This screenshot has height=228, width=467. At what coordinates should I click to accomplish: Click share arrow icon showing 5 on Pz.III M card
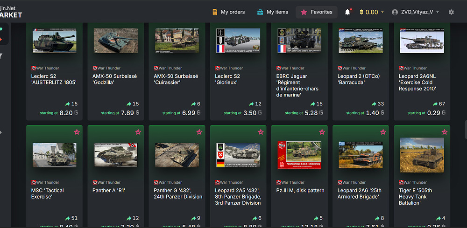tap(316, 218)
